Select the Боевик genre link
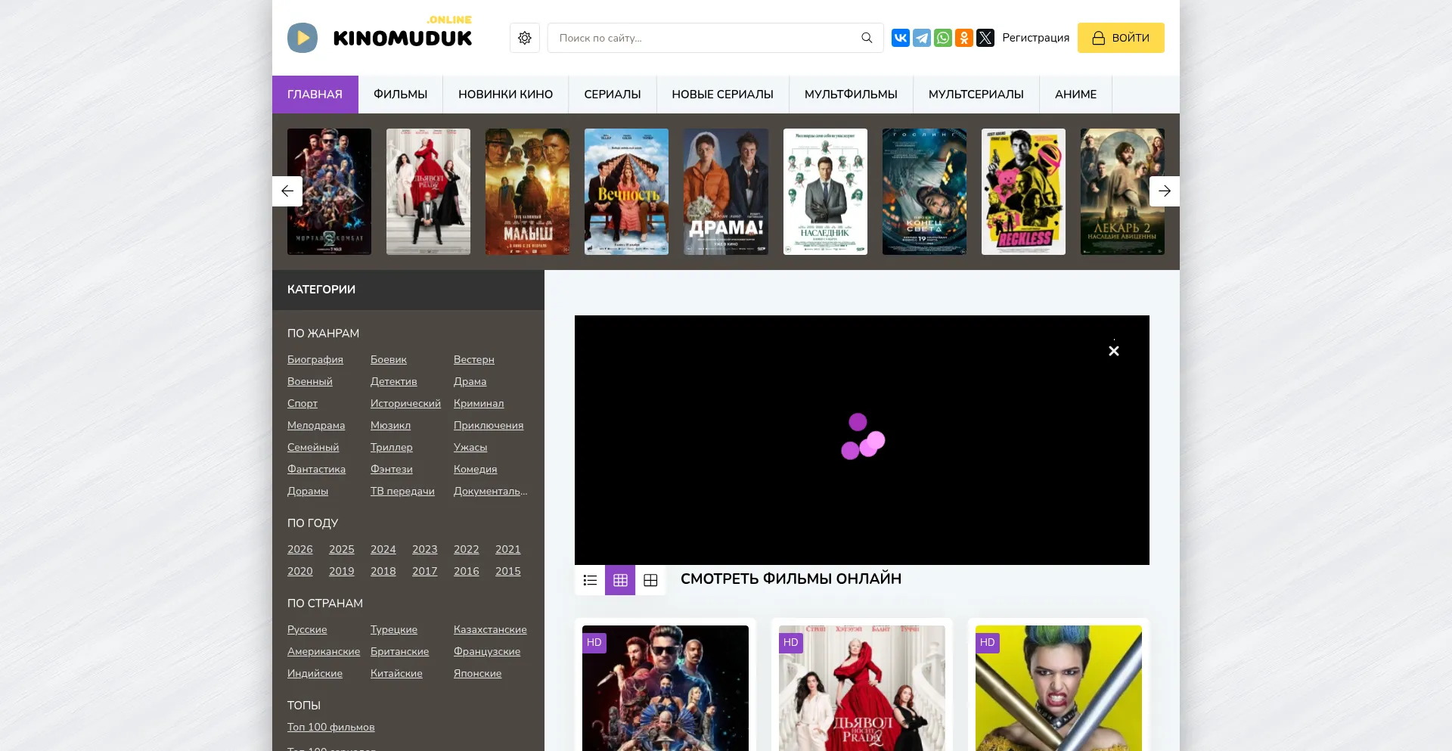This screenshot has height=751, width=1452. pyautogui.click(x=389, y=359)
